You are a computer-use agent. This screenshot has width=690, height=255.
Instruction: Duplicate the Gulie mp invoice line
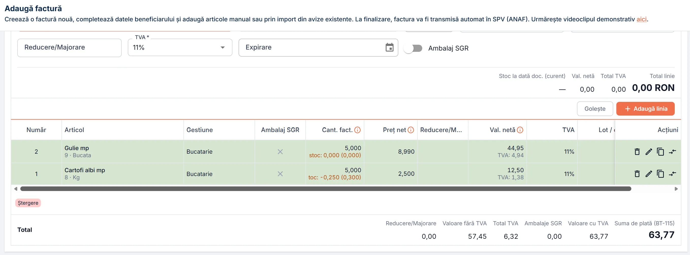(x=660, y=152)
